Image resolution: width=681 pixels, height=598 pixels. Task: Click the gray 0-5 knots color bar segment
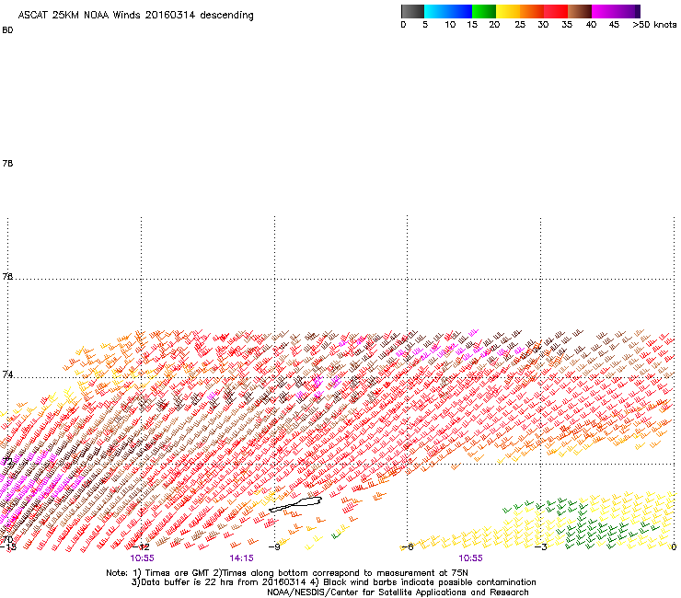[412, 11]
